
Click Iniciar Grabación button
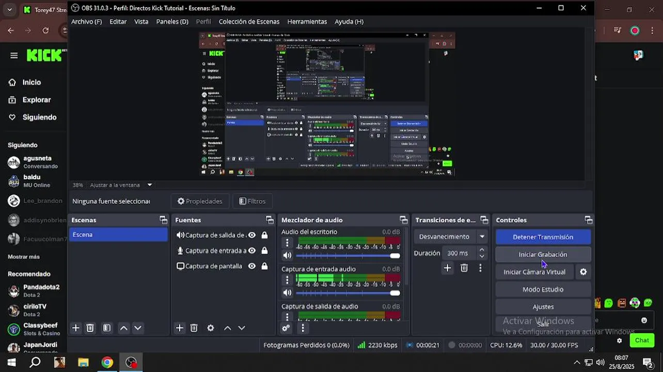(543, 254)
